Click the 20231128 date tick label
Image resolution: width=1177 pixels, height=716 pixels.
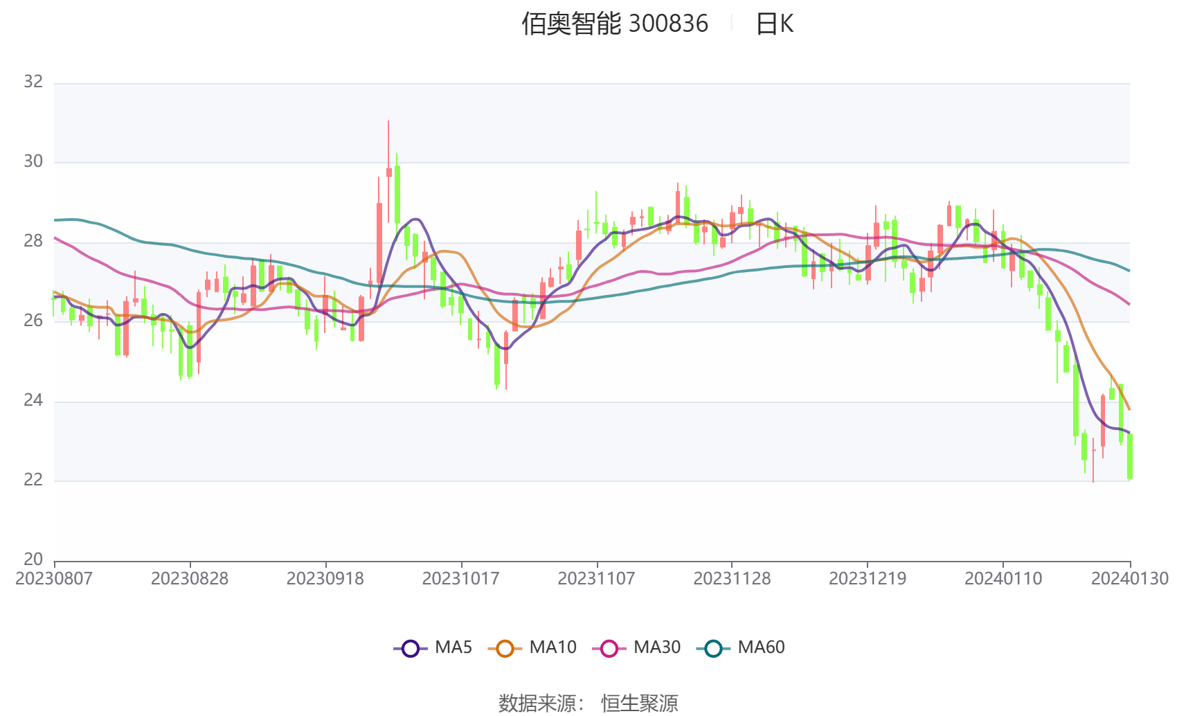pyautogui.click(x=732, y=578)
